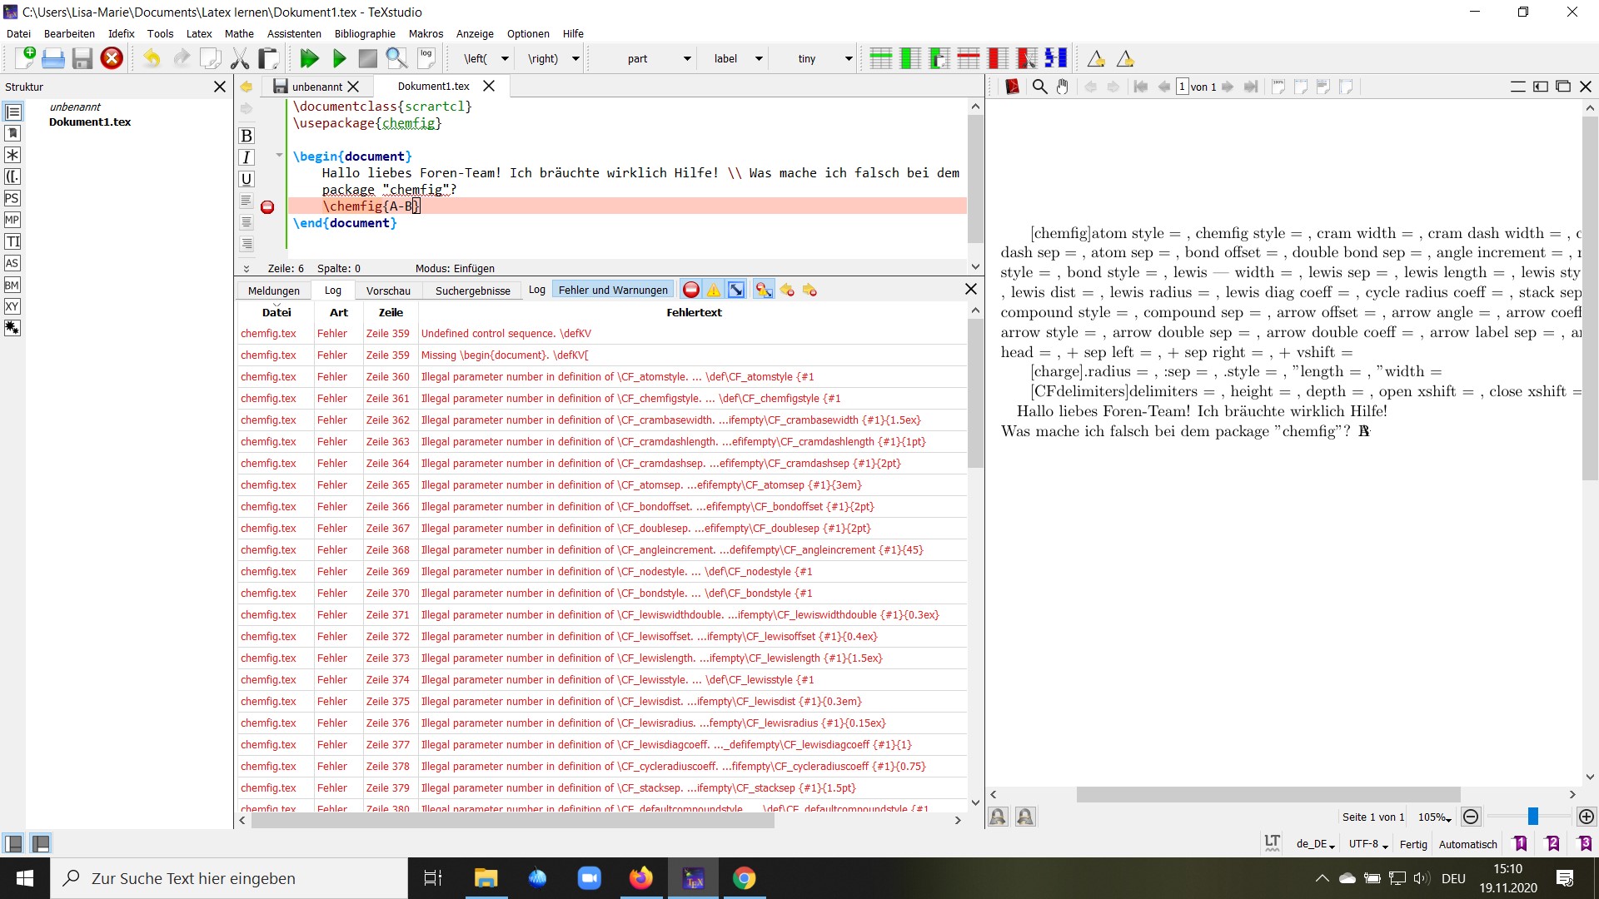Click the Bold formatting B icon
The width and height of the screenshot is (1599, 899).
247,136
